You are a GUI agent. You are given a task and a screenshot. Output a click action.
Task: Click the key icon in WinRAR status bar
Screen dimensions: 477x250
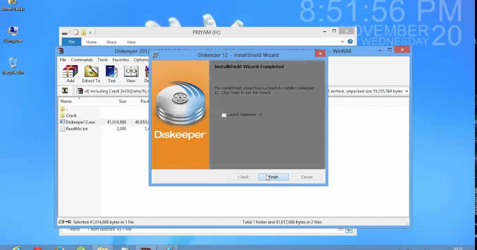(x=68, y=222)
